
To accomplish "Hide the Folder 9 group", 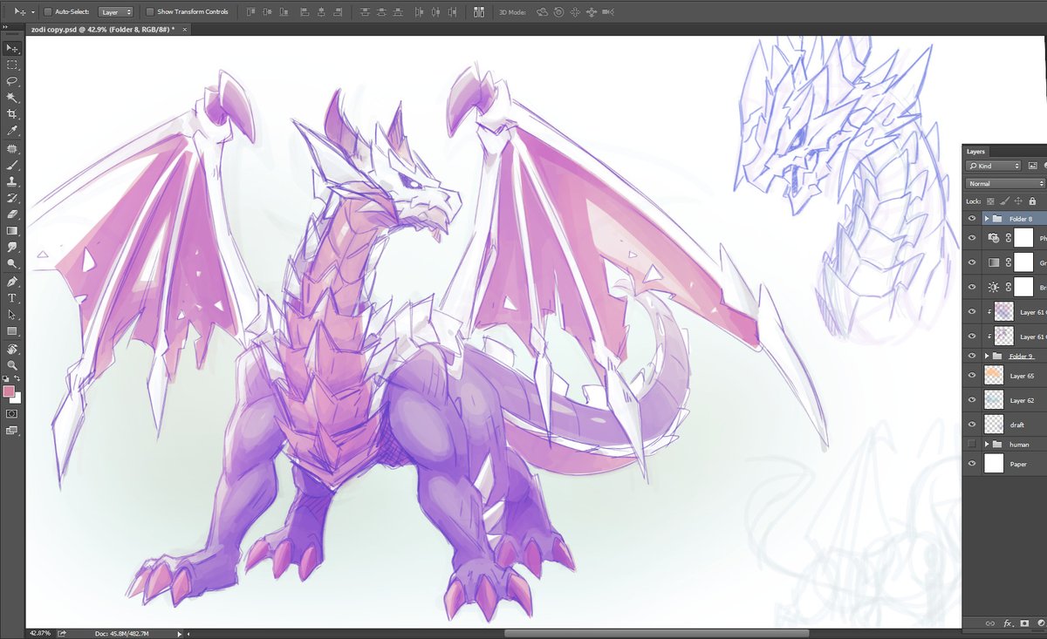I will click(x=972, y=356).
